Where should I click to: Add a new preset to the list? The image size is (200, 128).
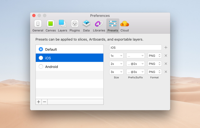coord(39,102)
